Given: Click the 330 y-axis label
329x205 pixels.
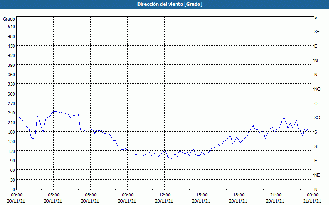Looking at the screenshot, I should 12,84.
